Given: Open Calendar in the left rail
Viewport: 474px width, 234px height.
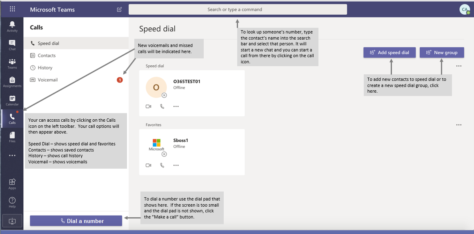Looking at the screenshot, I should point(12,100).
